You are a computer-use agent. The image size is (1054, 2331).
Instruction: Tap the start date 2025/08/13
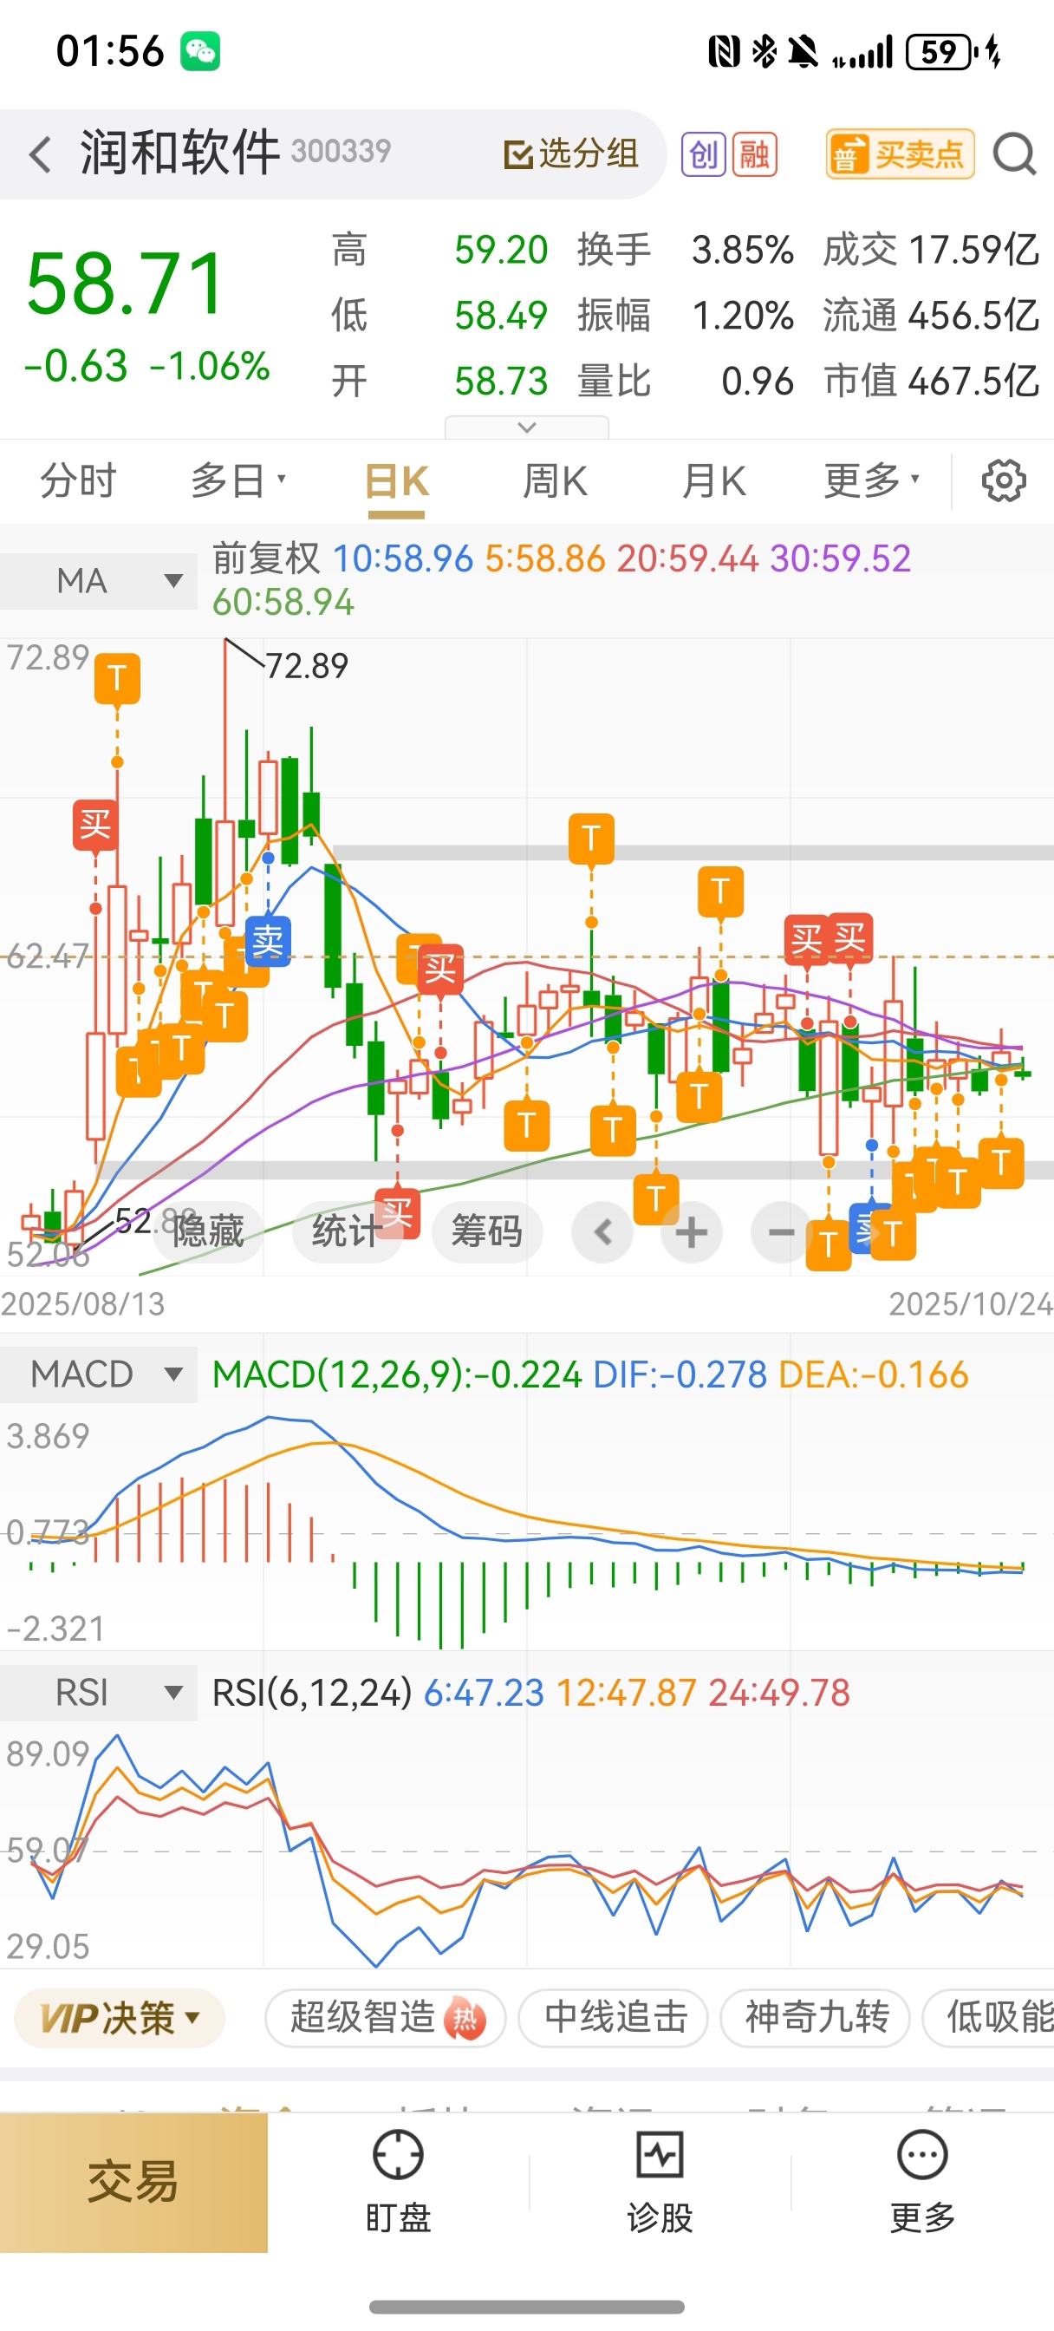tap(82, 1304)
